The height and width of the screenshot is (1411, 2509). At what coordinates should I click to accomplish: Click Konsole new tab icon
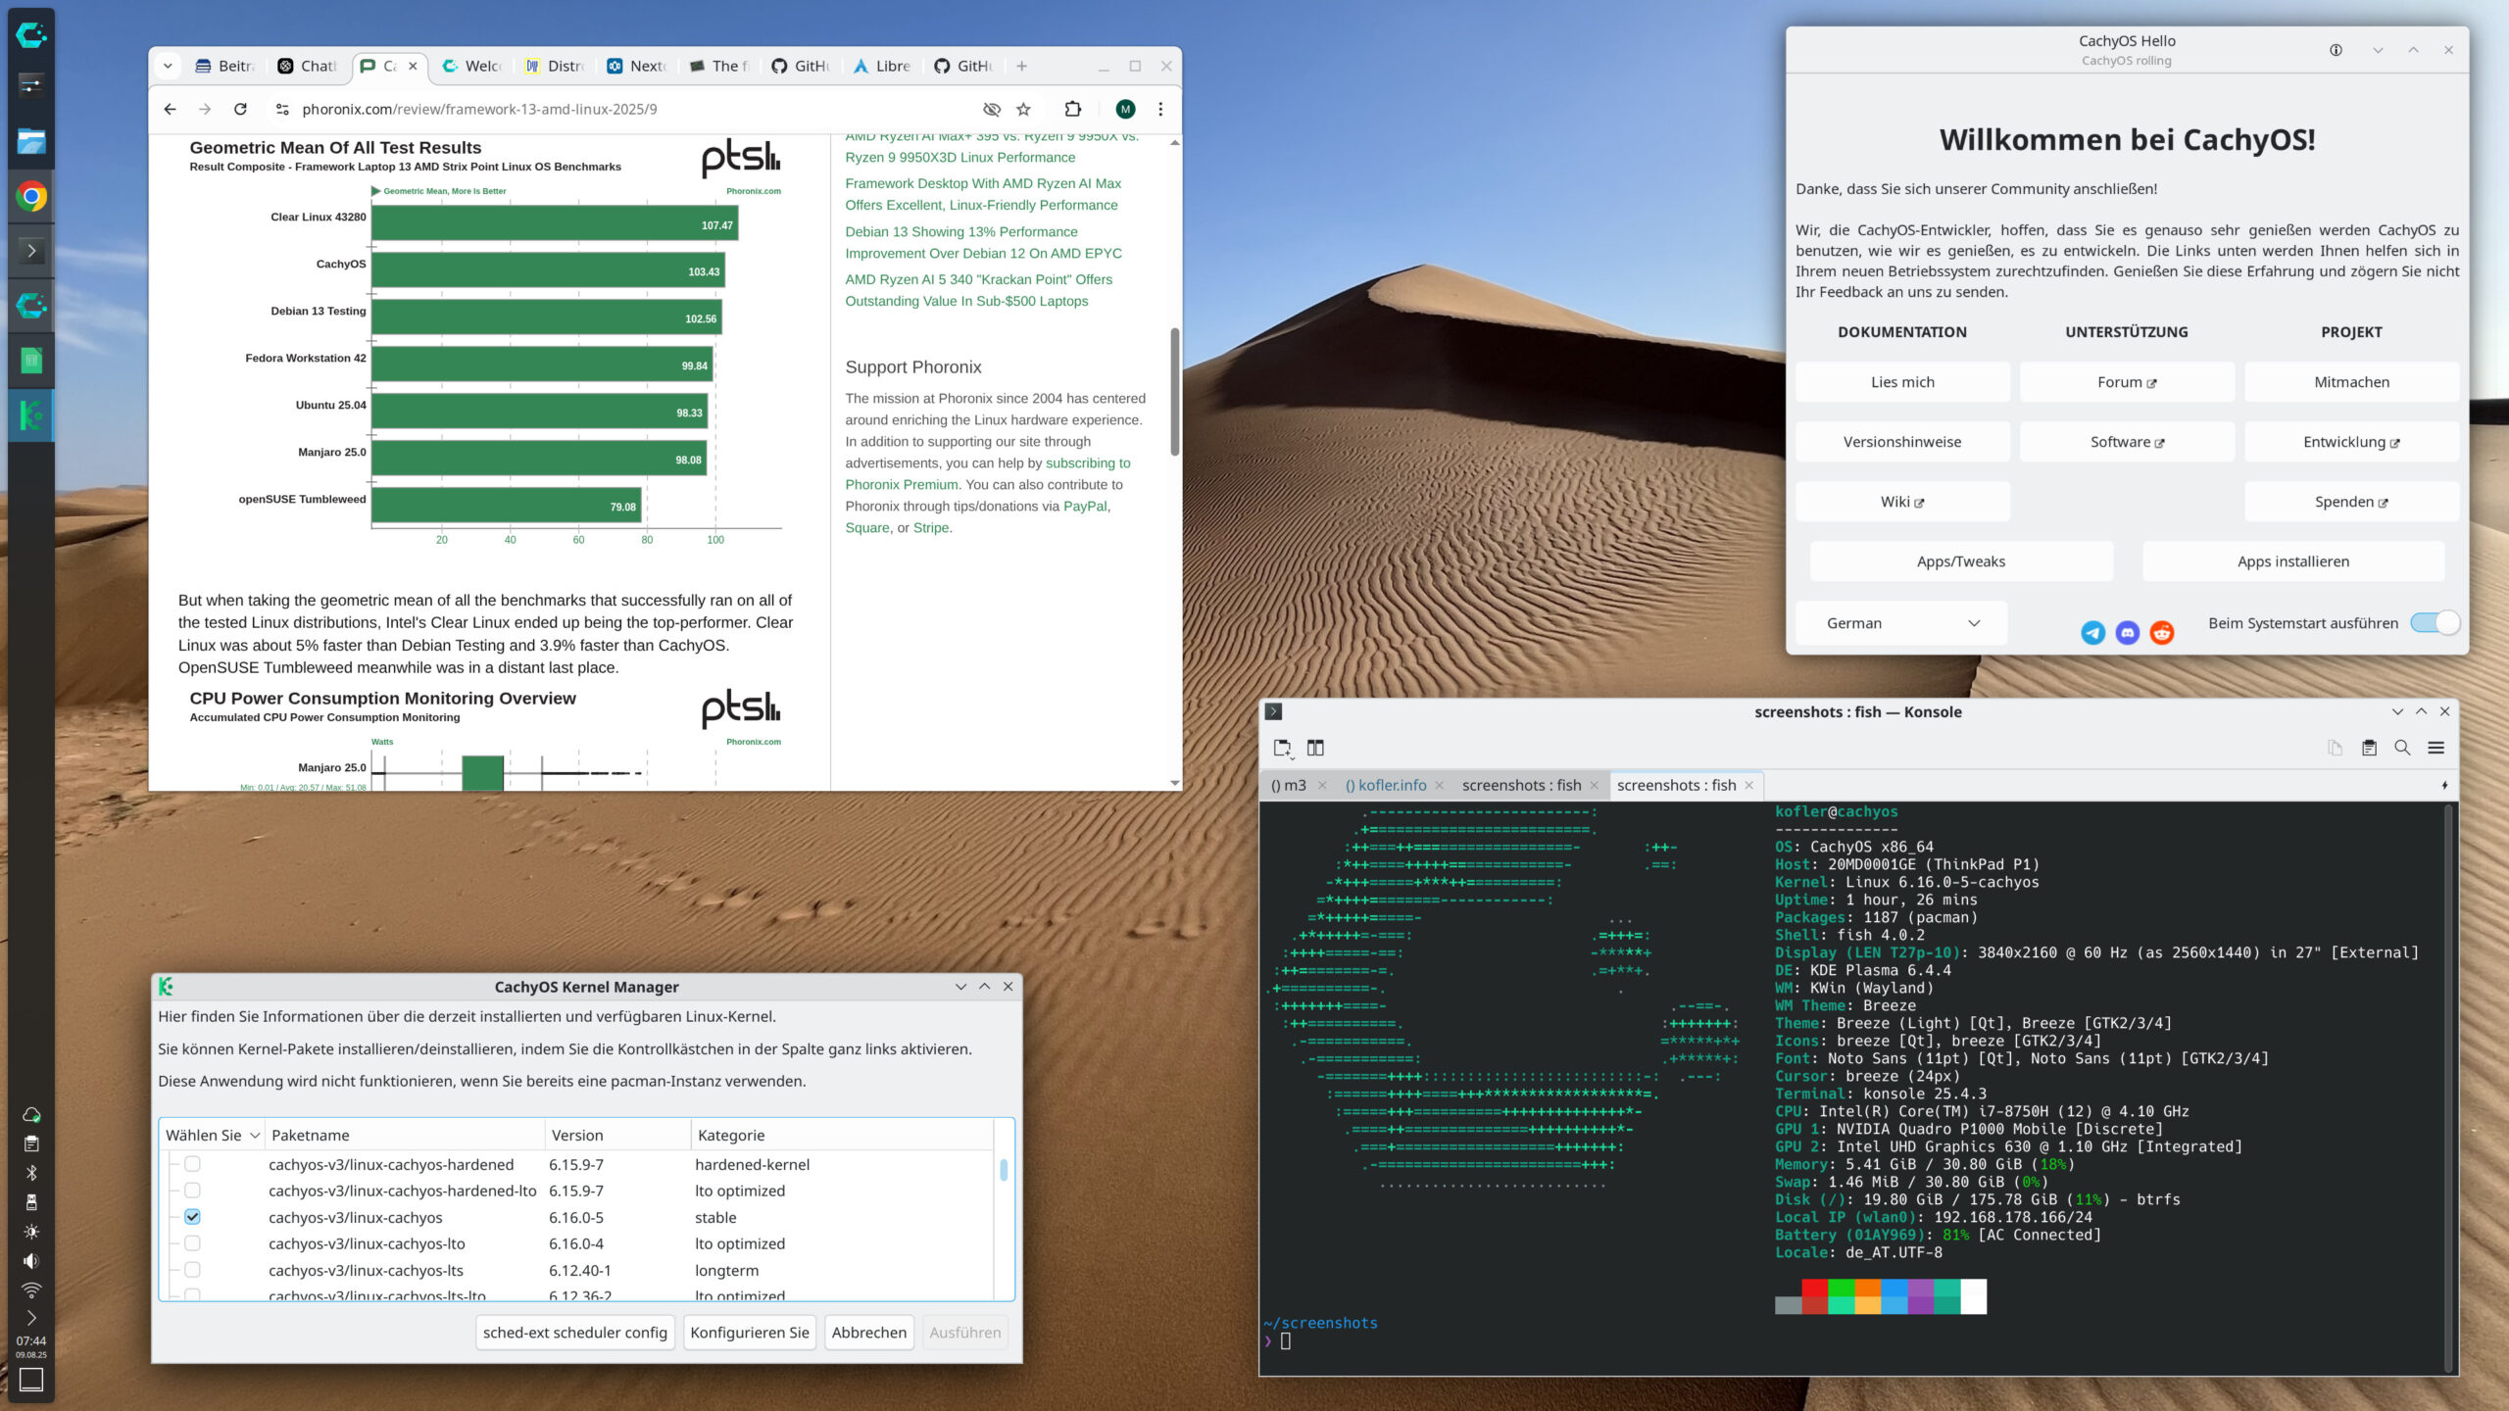click(x=1283, y=748)
